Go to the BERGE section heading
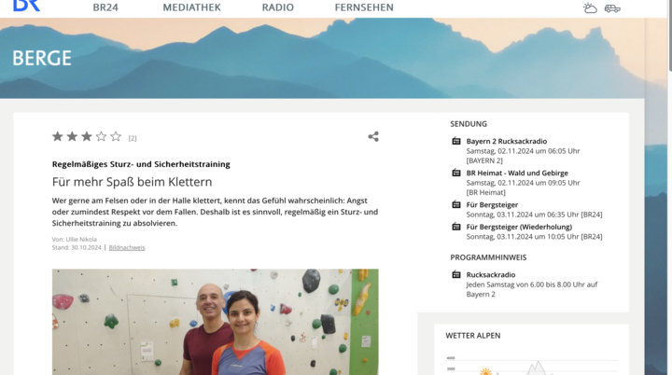Image resolution: width=672 pixels, height=375 pixels. [x=42, y=58]
